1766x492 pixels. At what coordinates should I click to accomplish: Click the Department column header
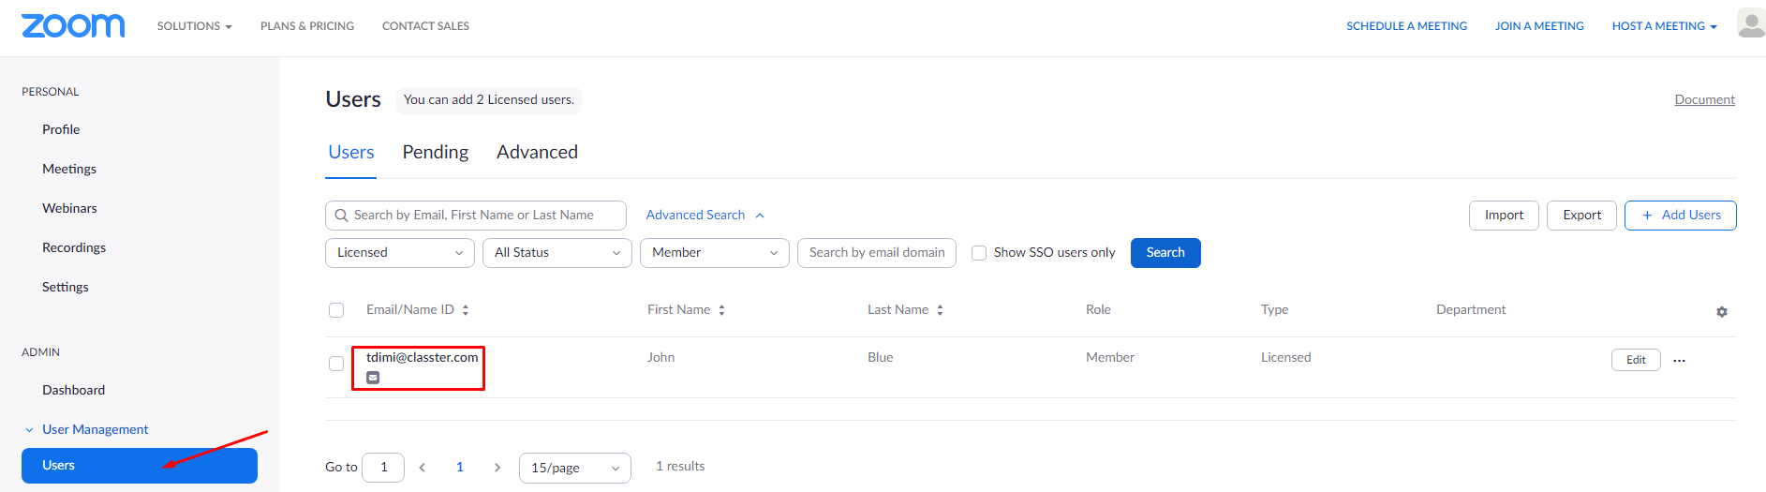pos(1471,310)
